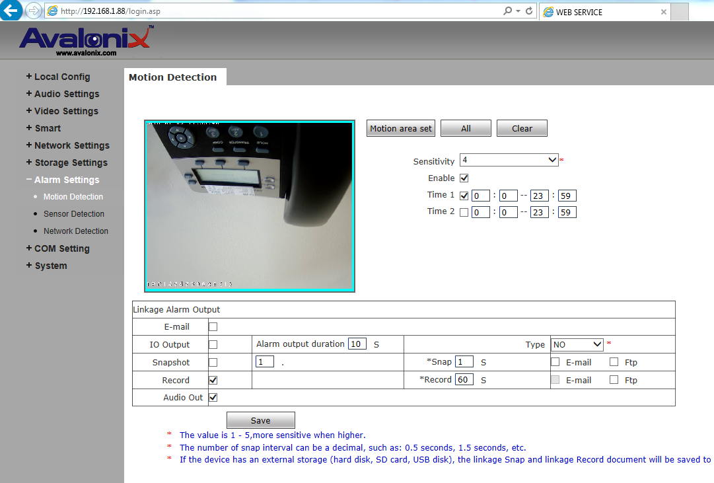Open Sensor Detection settings page
714x483 pixels.
tap(74, 214)
